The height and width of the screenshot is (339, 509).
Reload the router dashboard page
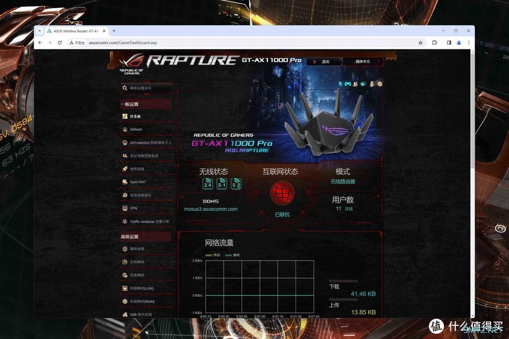click(x=60, y=42)
